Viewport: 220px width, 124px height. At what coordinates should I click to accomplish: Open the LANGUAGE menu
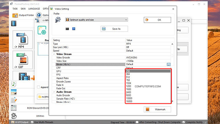[x=34, y=9]
